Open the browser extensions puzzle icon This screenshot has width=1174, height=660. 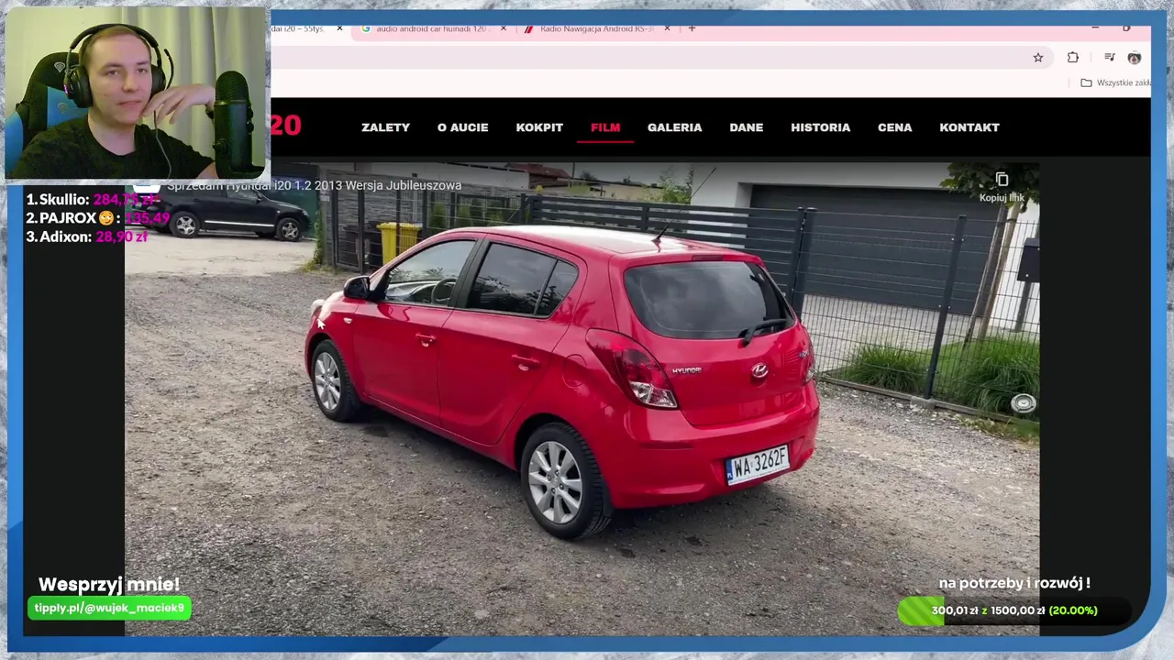click(1072, 58)
